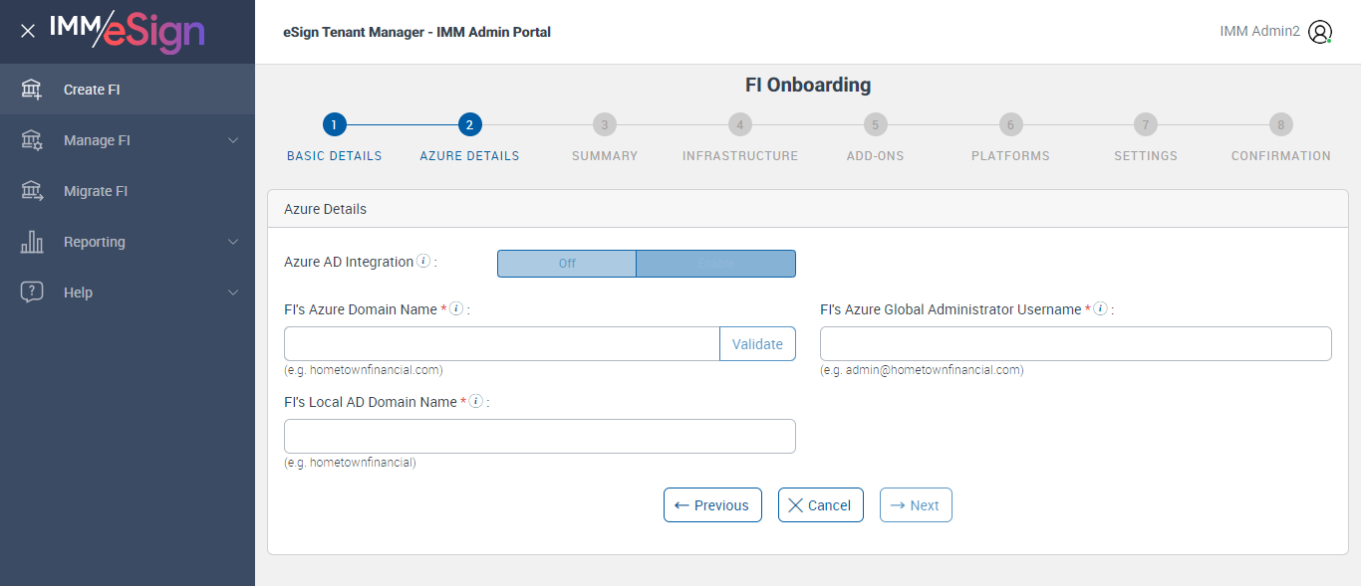Click the Help question bubble icon
This screenshot has width=1361, height=586.
click(32, 293)
